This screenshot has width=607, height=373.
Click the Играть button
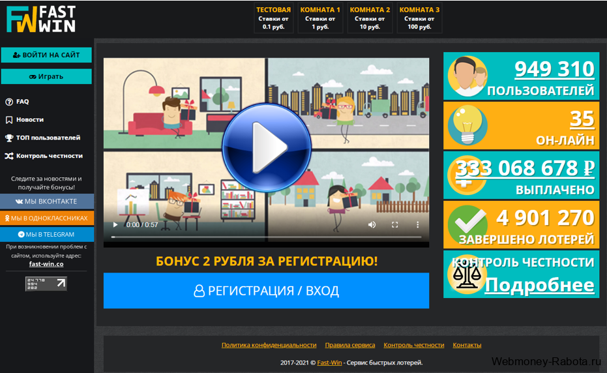[x=46, y=76]
